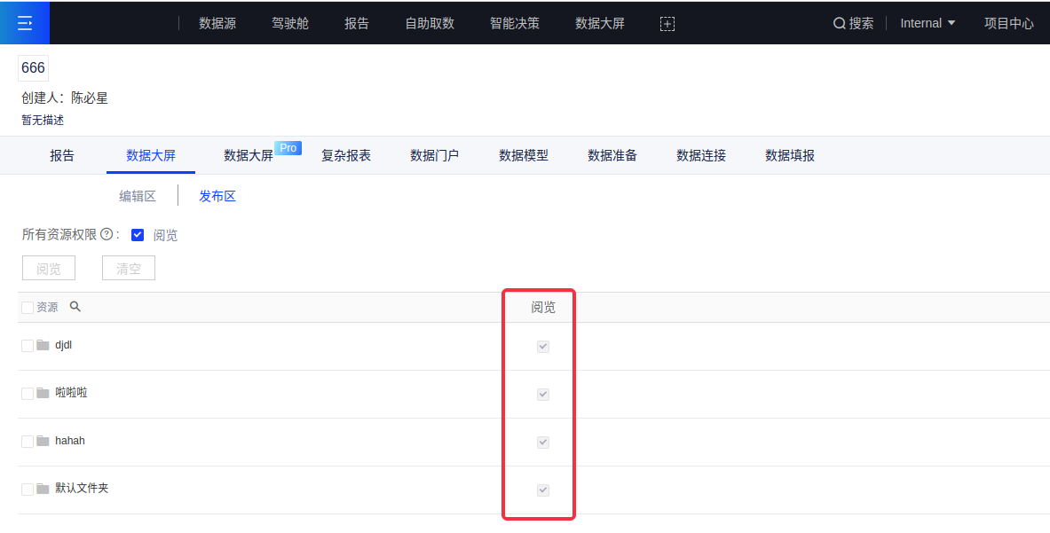Toggle the 阅览 permission checkbox for djdl
This screenshot has width=1050, height=533.
pyautogui.click(x=543, y=347)
